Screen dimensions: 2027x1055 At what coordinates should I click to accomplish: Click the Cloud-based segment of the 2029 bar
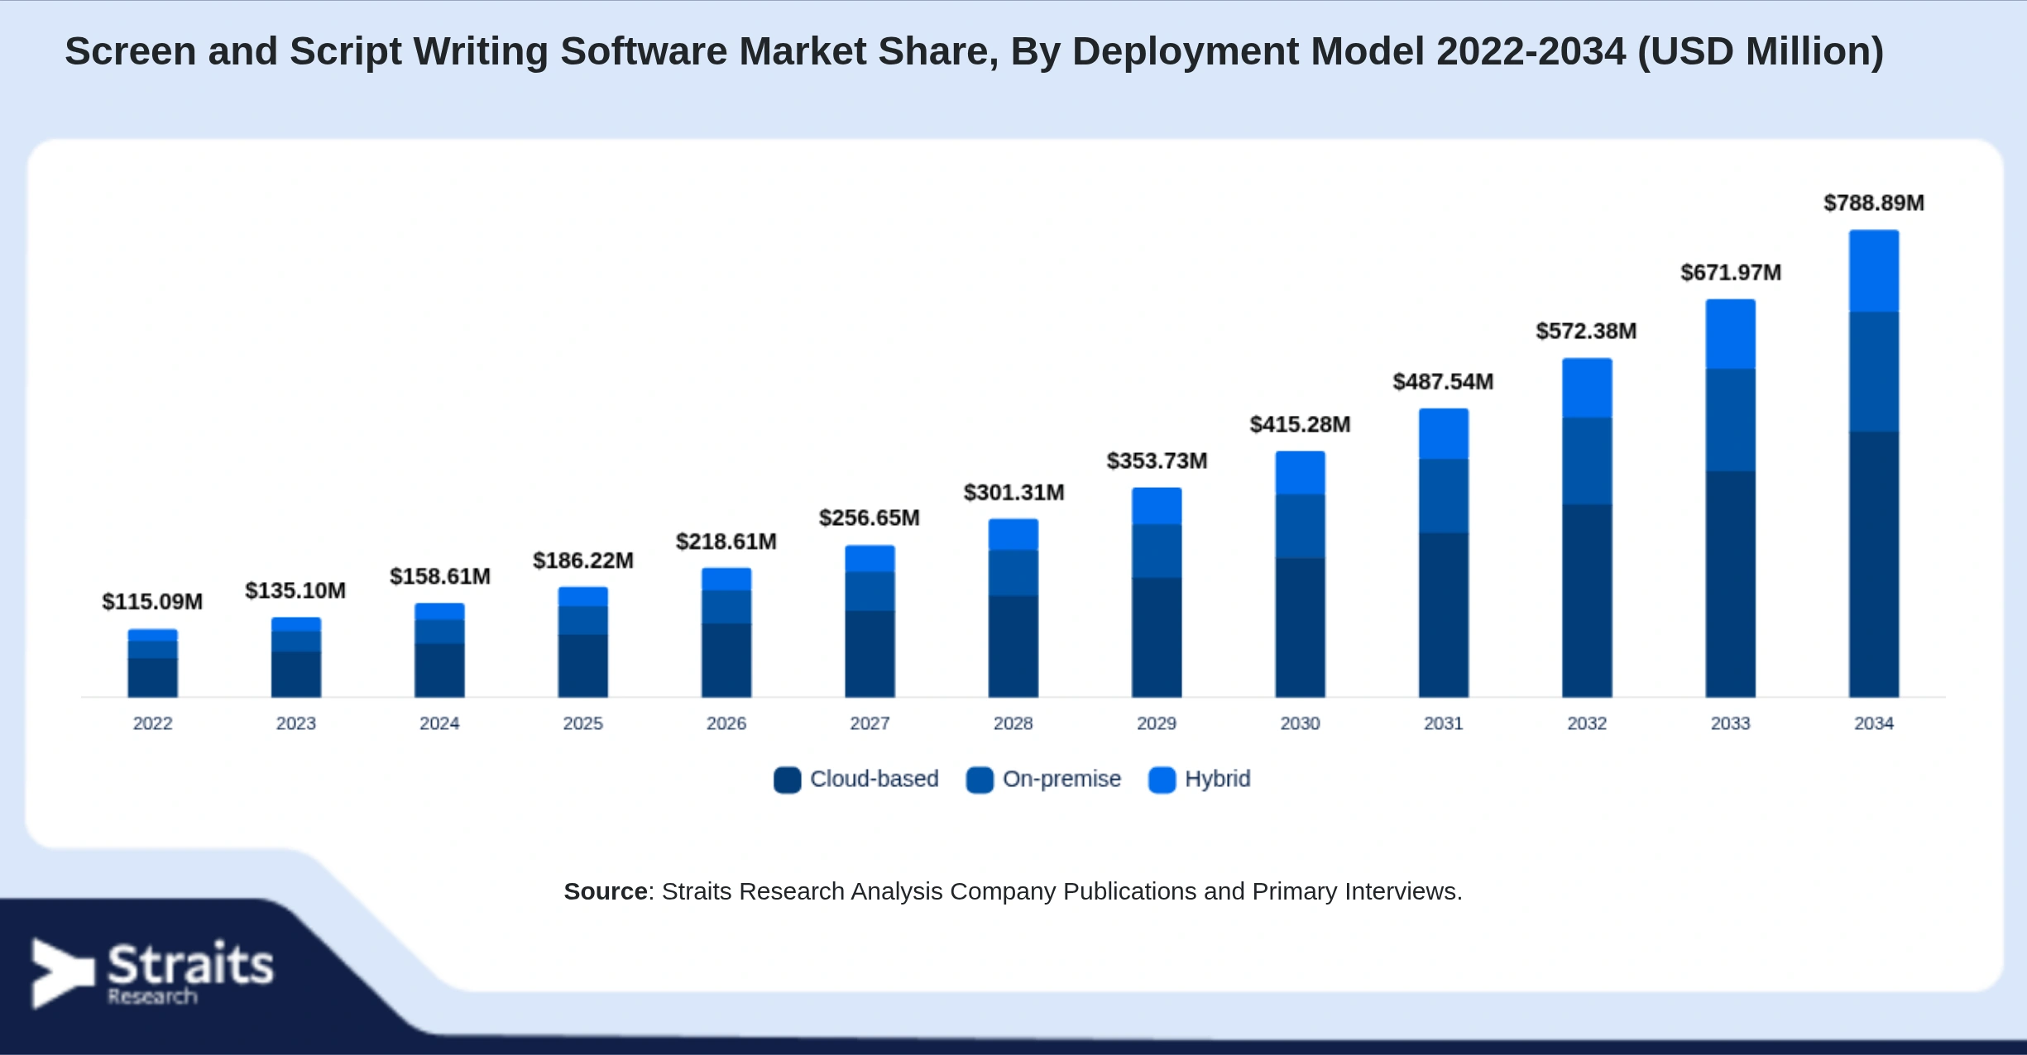(x=1157, y=637)
